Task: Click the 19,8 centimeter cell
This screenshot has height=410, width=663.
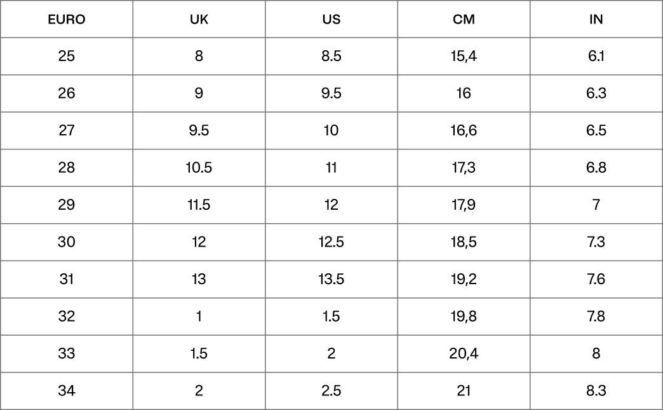Action: [x=464, y=317]
